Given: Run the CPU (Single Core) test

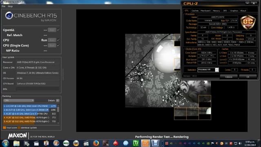Looking at the screenshot, I should click(52, 45).
